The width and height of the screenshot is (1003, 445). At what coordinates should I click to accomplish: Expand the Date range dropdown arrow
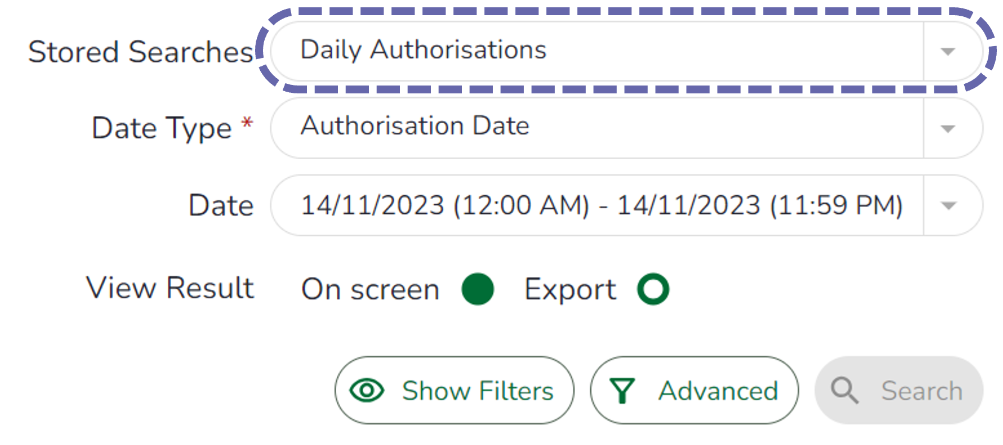point(948,205)
